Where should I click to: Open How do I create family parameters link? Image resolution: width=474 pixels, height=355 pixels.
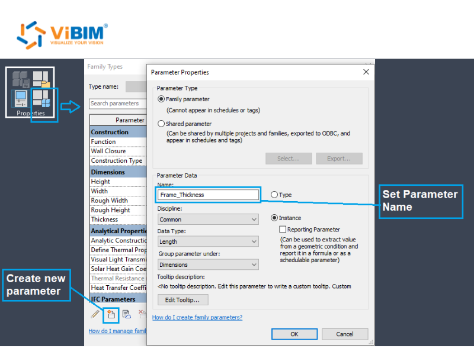[197, 317]
